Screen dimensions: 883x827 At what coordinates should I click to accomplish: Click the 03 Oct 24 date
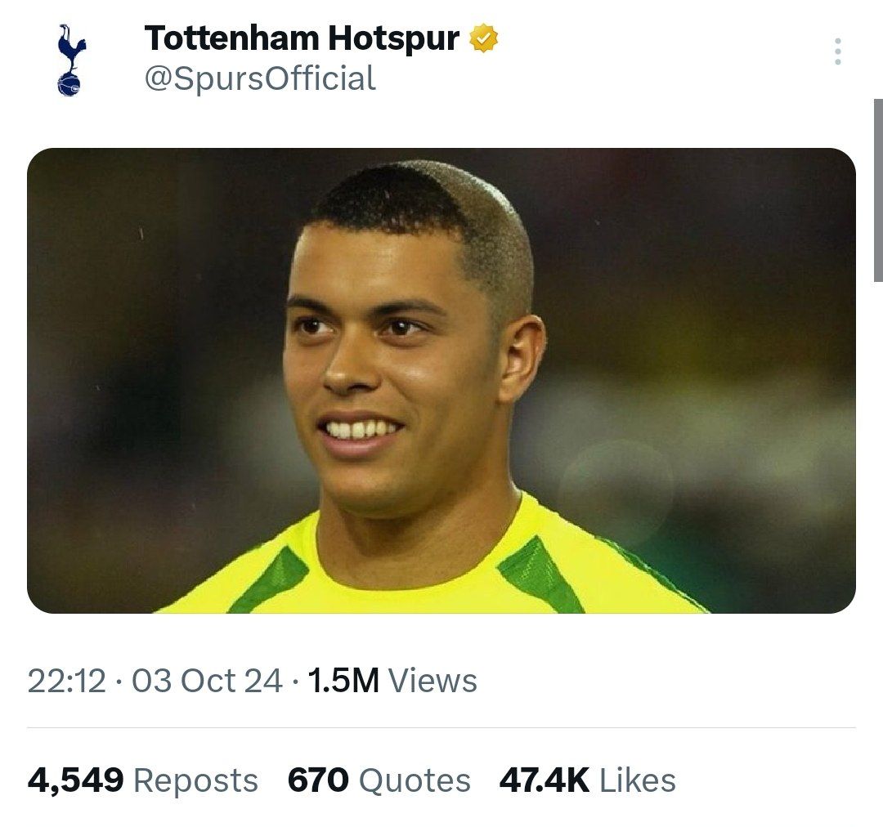coord(207,681)
